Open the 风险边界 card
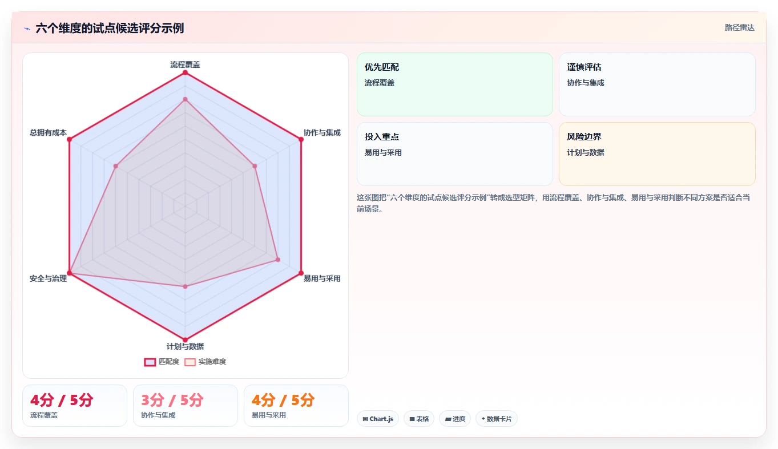This screenshot has height=449, width=778. tap(657, 154)
